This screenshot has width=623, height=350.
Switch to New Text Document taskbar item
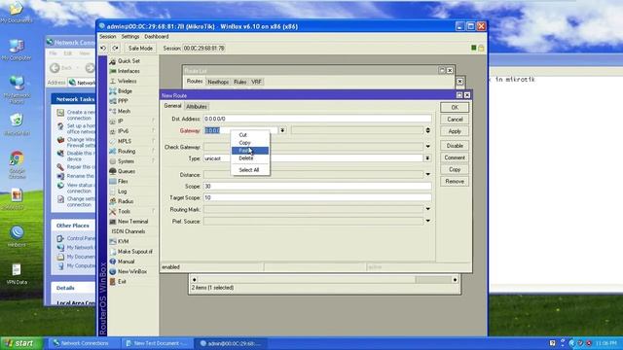tap(157, 343)
